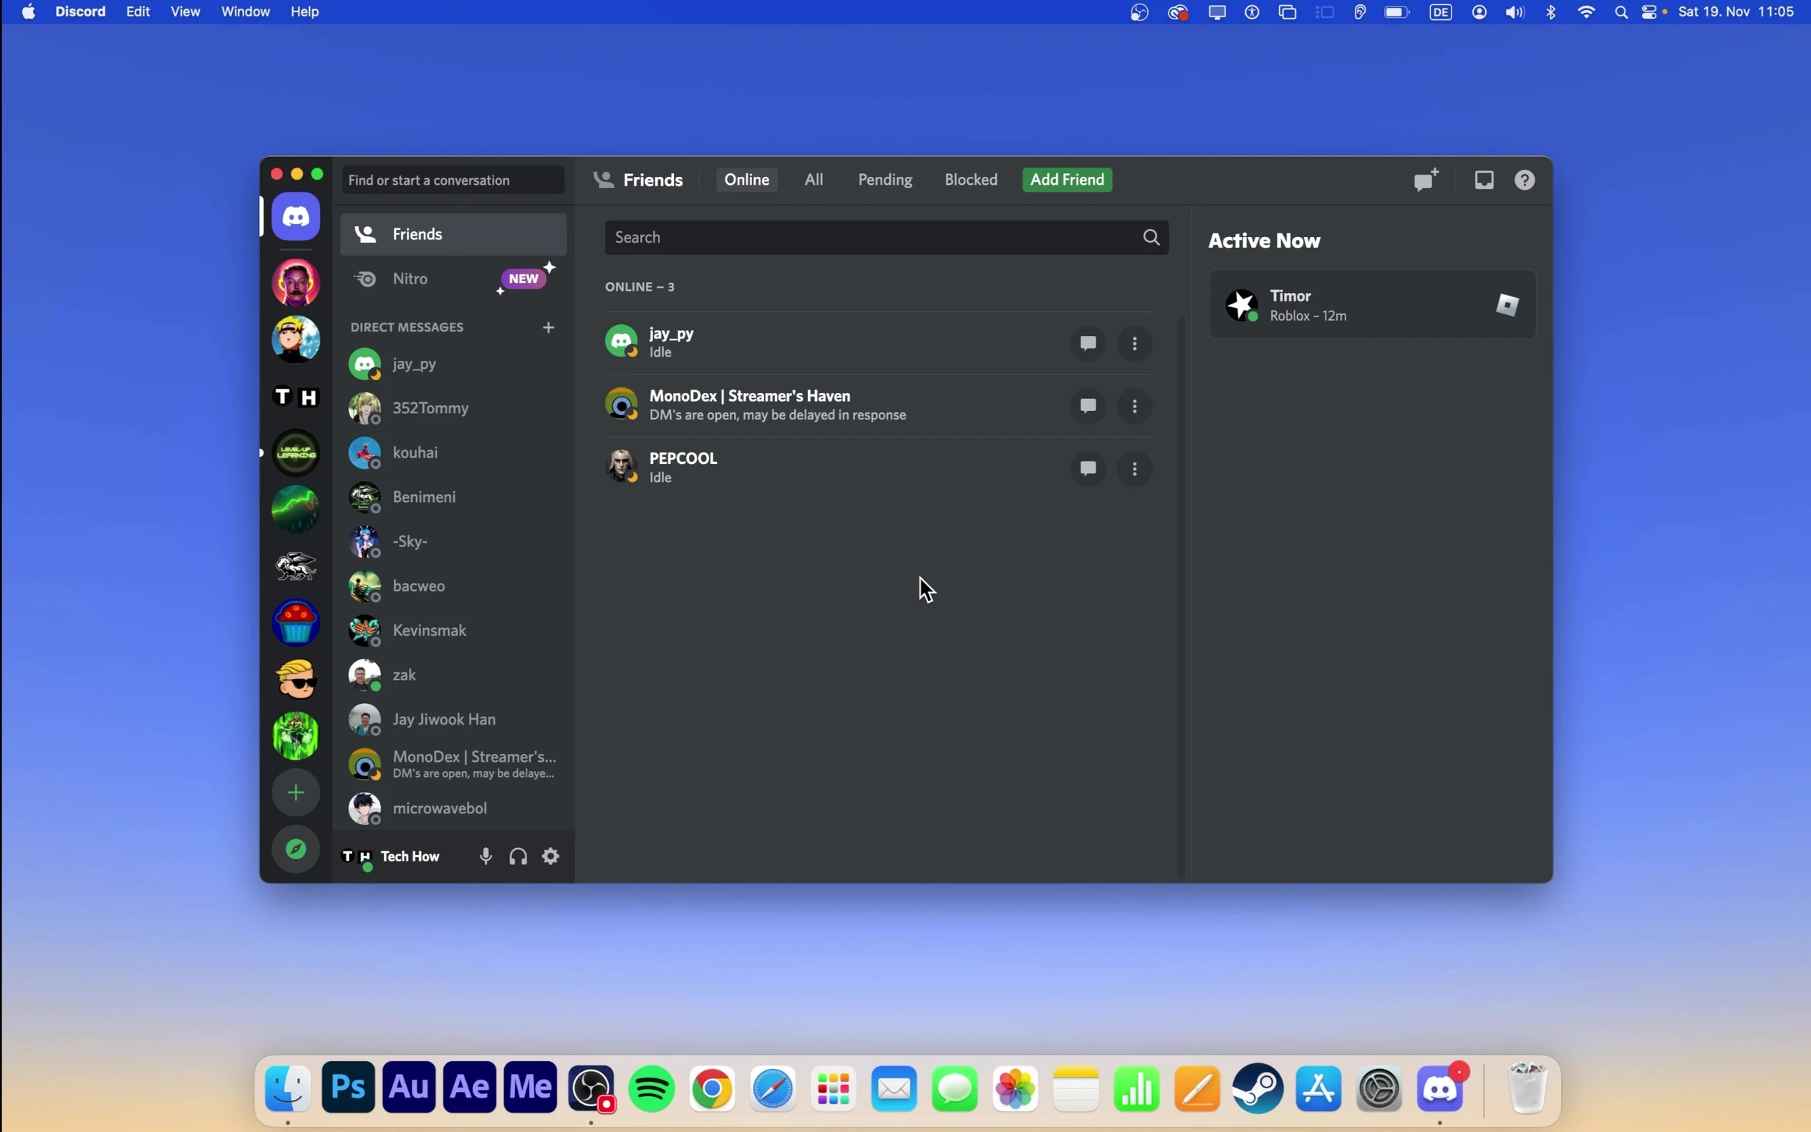
Task: Open more options for MonoDex
Action: tap(1135, 407)
